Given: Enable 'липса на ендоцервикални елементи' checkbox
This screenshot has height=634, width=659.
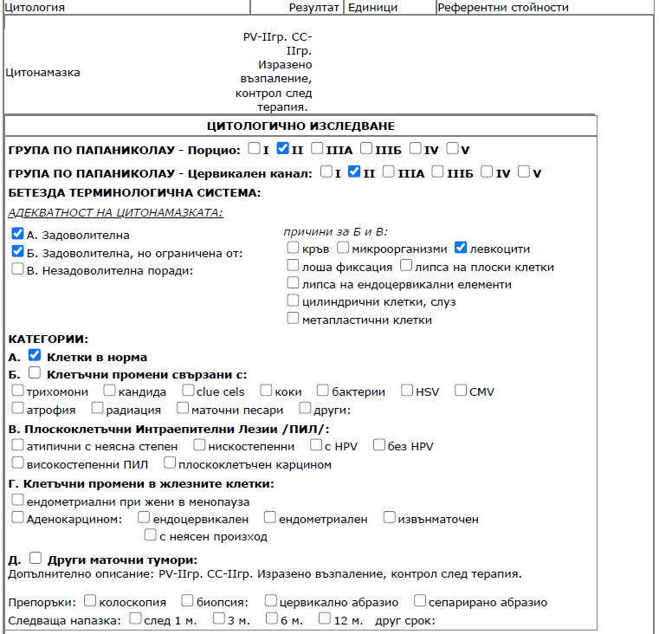Looking at the screenshot, I should coord(294,283).
